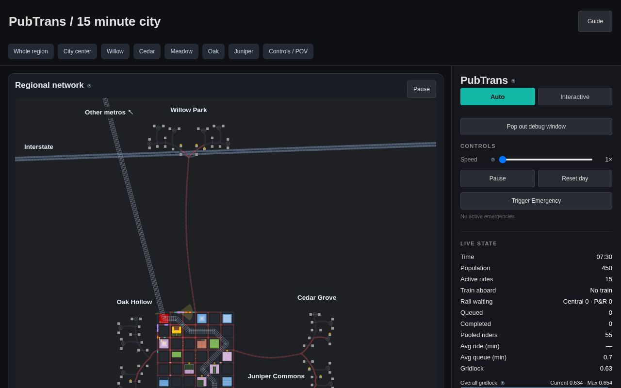Open the Guide
Image resolution: width=621 pixels, height=388 pixels.
tap(595, 21)
